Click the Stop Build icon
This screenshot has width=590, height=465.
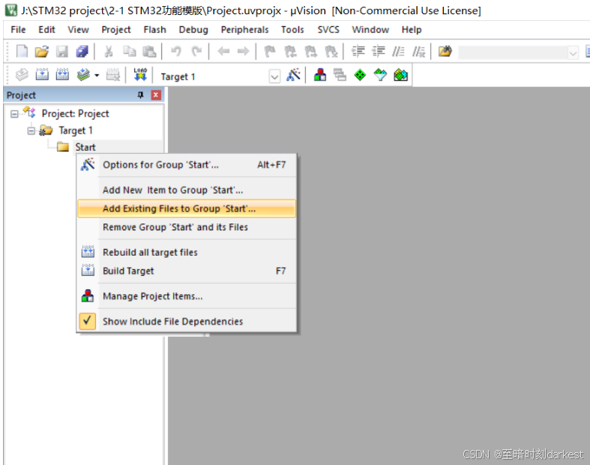pyautogui.click(x=113, y=74)
